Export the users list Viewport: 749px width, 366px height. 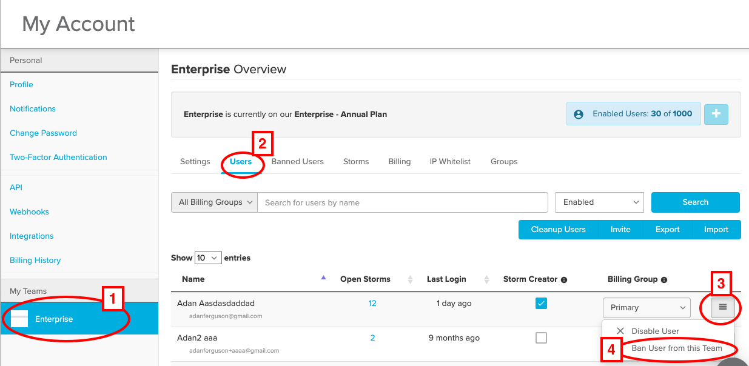click(668, 230)
